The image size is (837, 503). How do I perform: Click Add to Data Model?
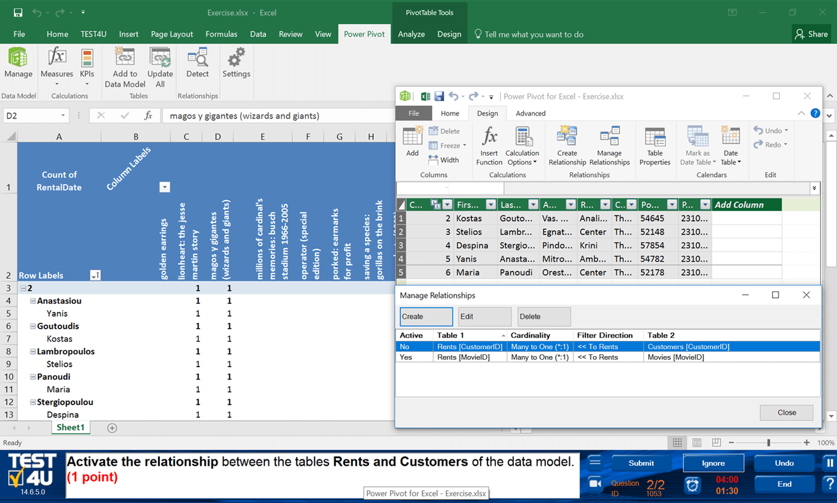125,67
